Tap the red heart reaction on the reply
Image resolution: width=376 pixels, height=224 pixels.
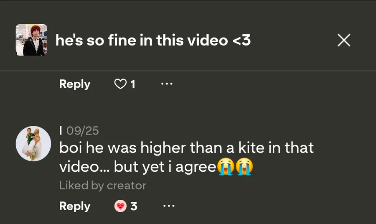(120, 206)
